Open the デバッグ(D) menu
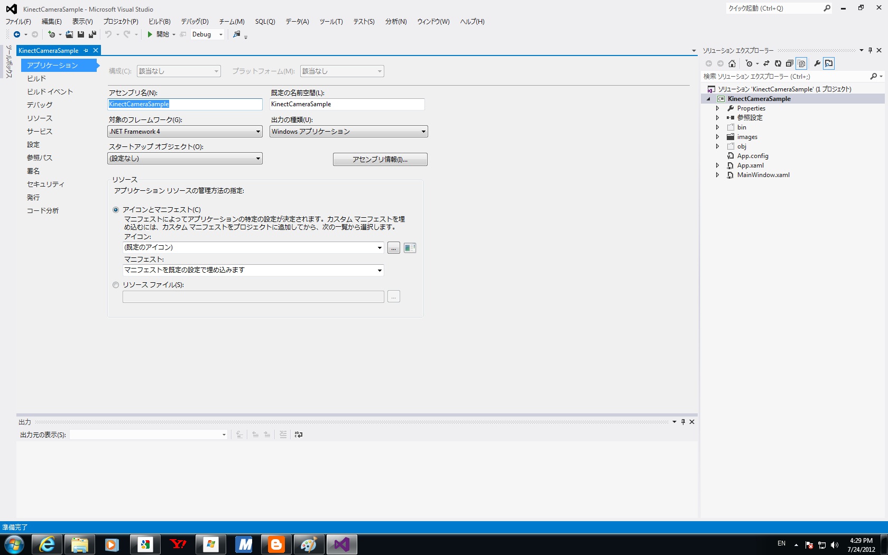The height and width of the screenshot is (555, 888). 195,22
